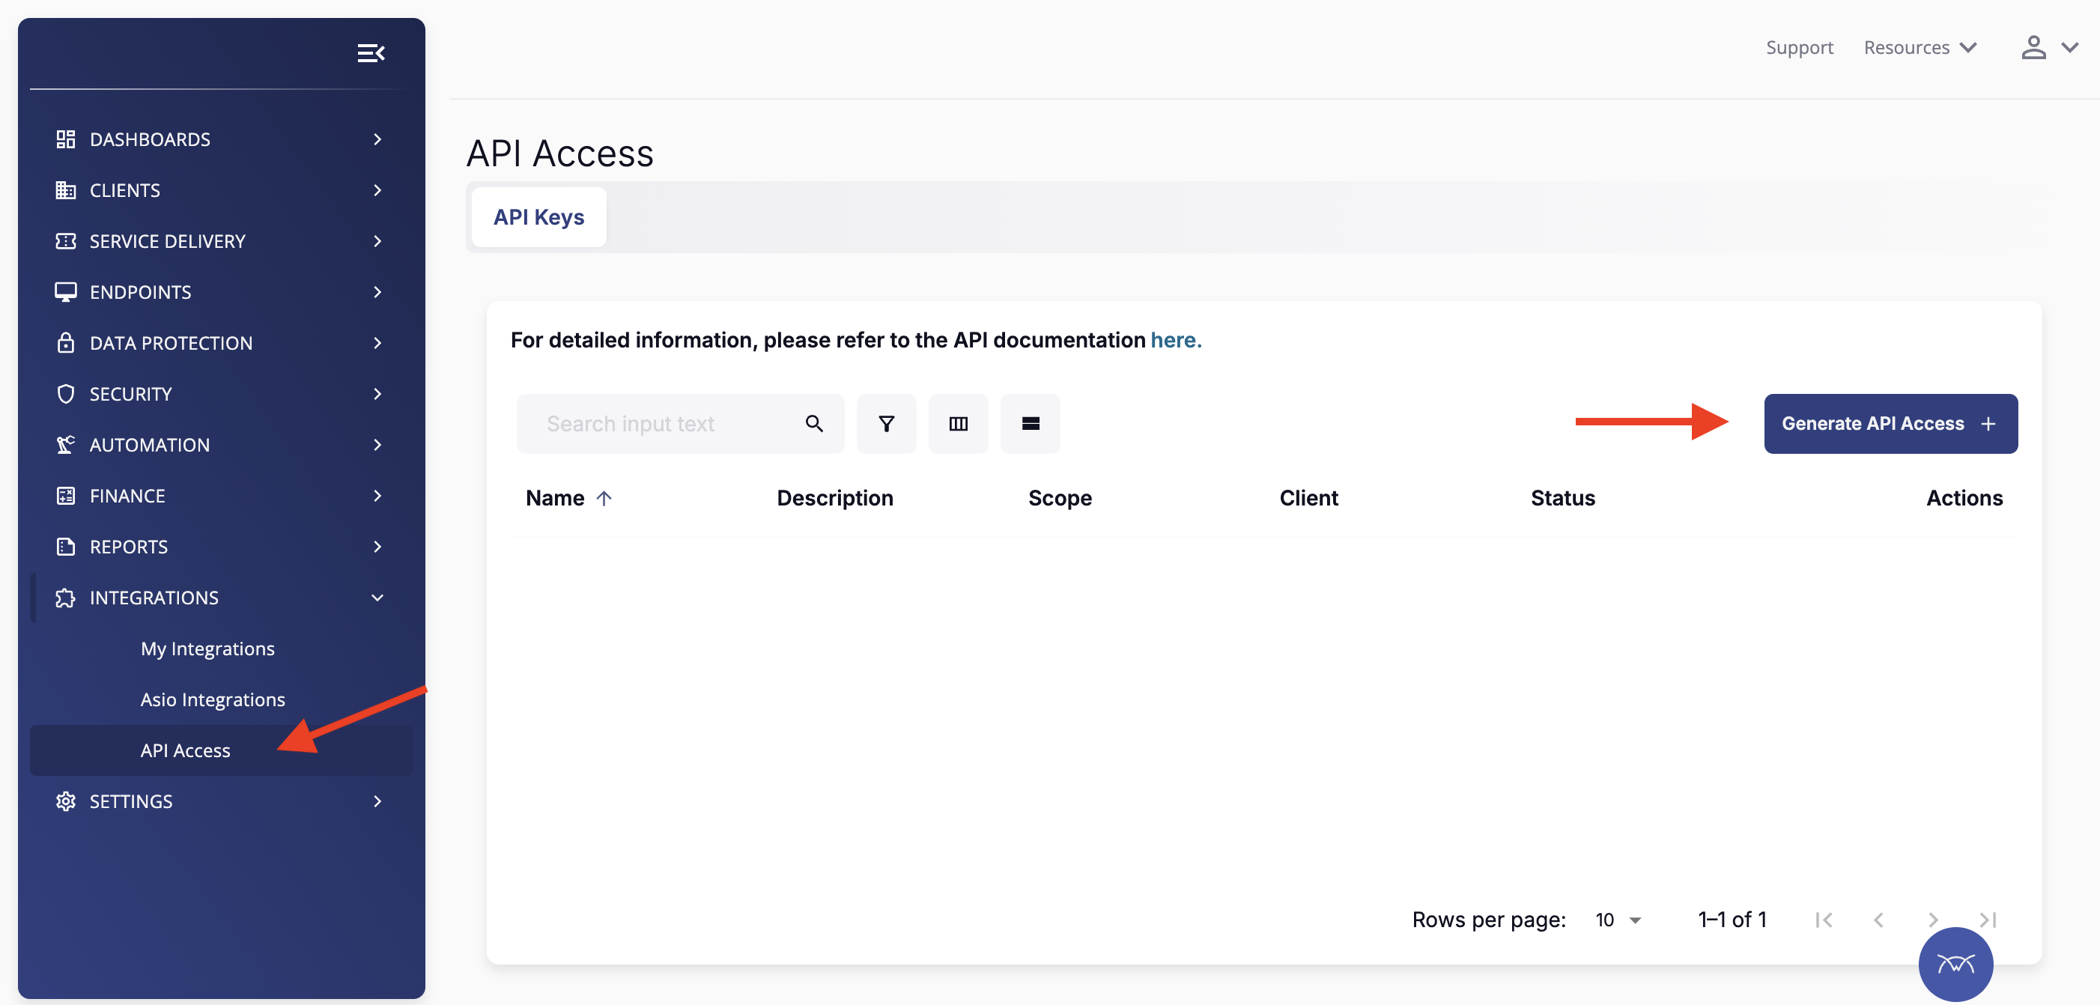Open the Rows per page dropdown

coord(1618,920)
